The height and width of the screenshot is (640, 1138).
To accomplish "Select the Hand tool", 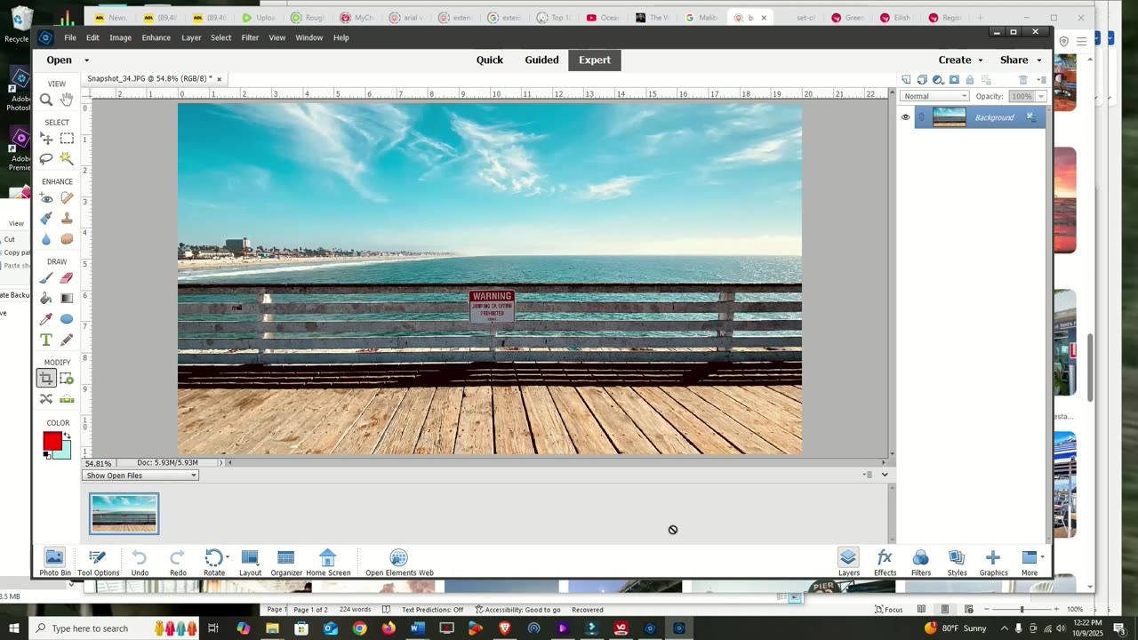I will pyautogui.click(x=67, y=100).
